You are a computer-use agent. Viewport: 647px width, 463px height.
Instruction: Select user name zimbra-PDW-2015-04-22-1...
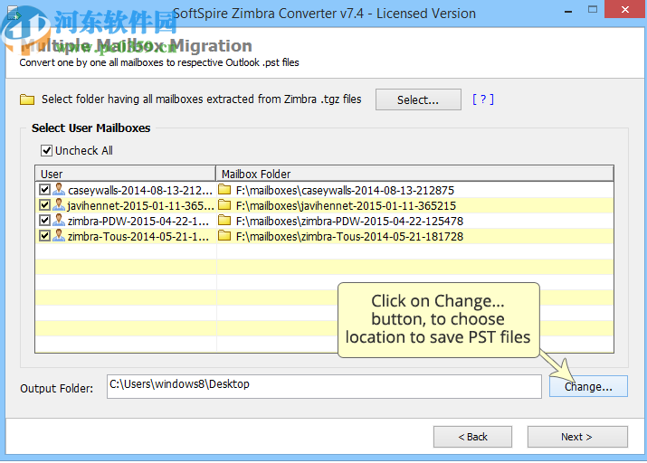(x=138, y=221)
